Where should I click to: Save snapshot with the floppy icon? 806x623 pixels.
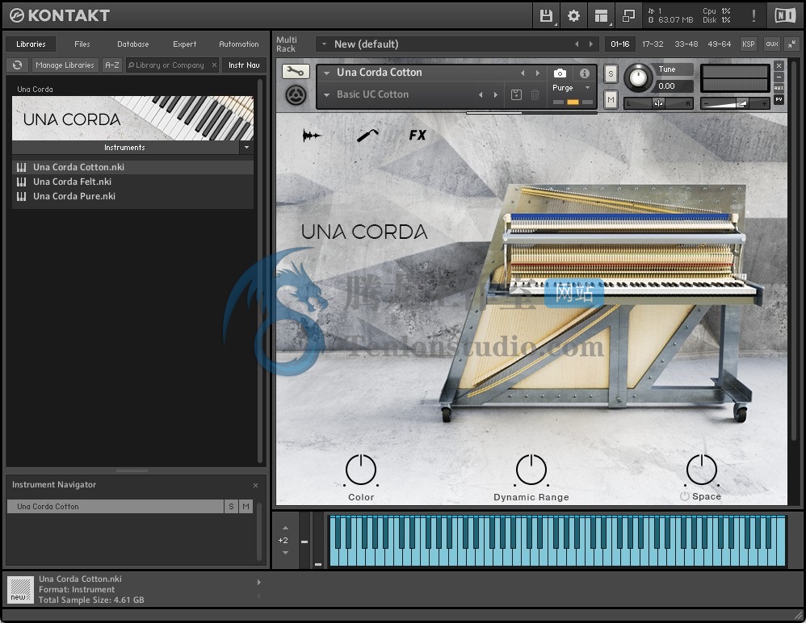point(517,94)
